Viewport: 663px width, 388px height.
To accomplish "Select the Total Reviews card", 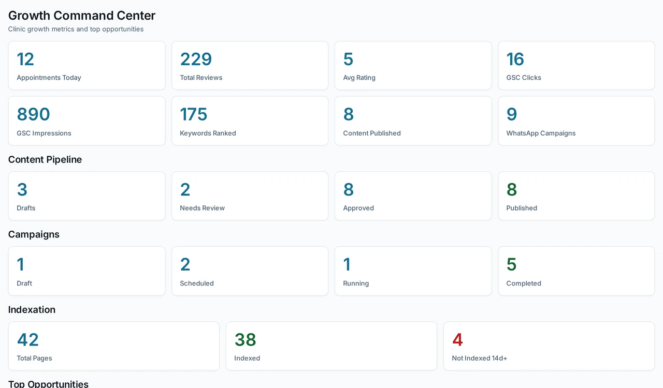I will pyautogui.click(x=250, y=66).
